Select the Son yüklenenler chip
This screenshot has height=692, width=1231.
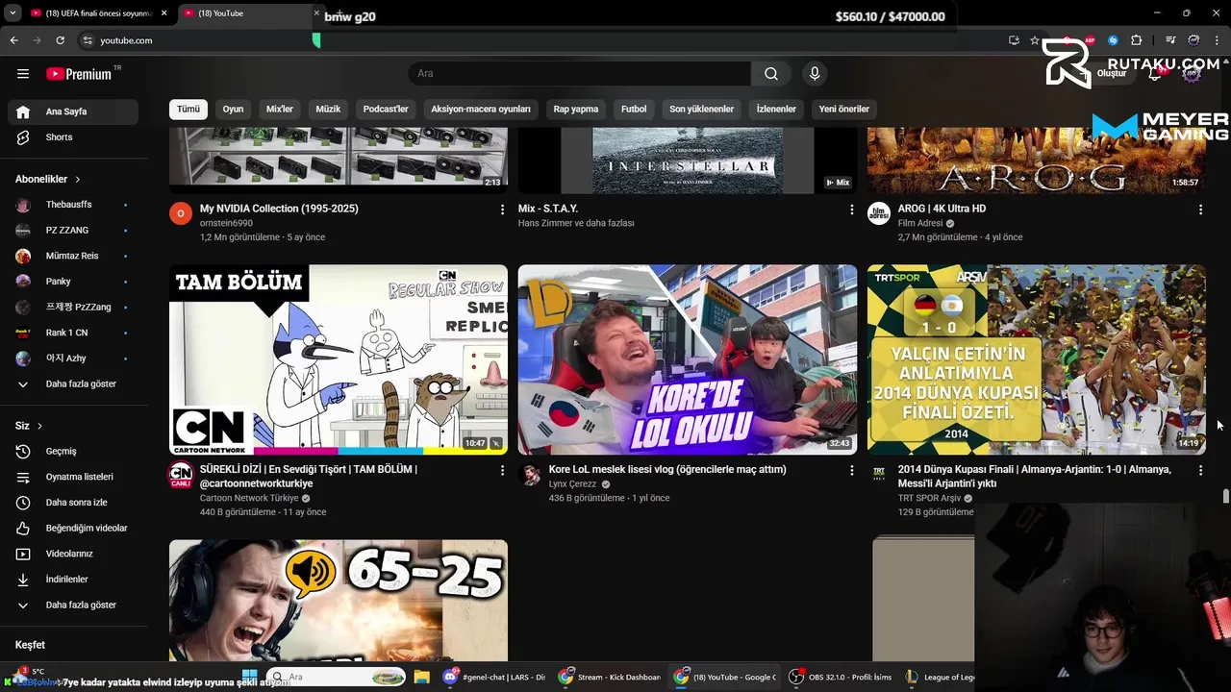coord(701,109)
